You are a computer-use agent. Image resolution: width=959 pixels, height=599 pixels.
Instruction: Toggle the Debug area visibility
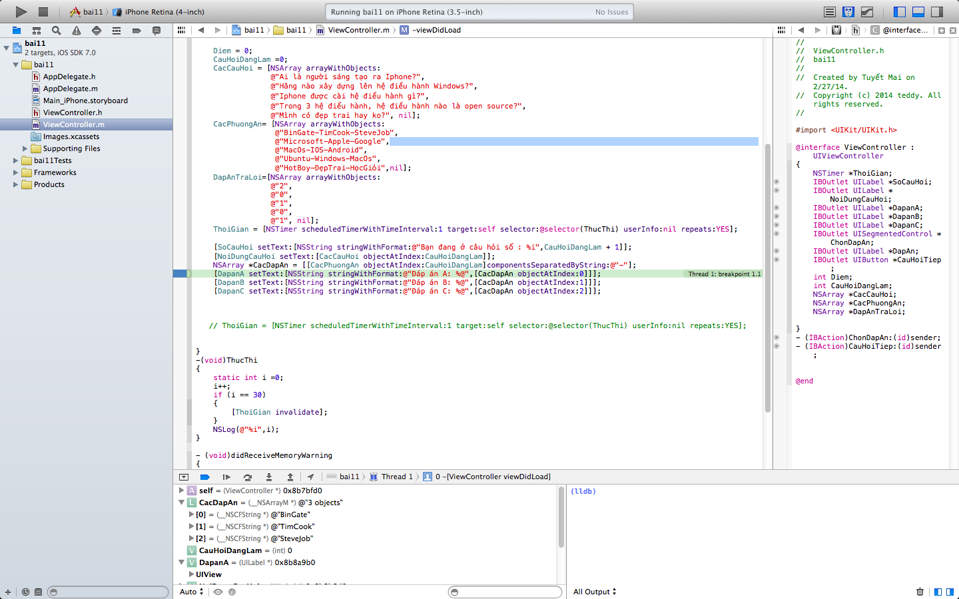pos(918,12)
